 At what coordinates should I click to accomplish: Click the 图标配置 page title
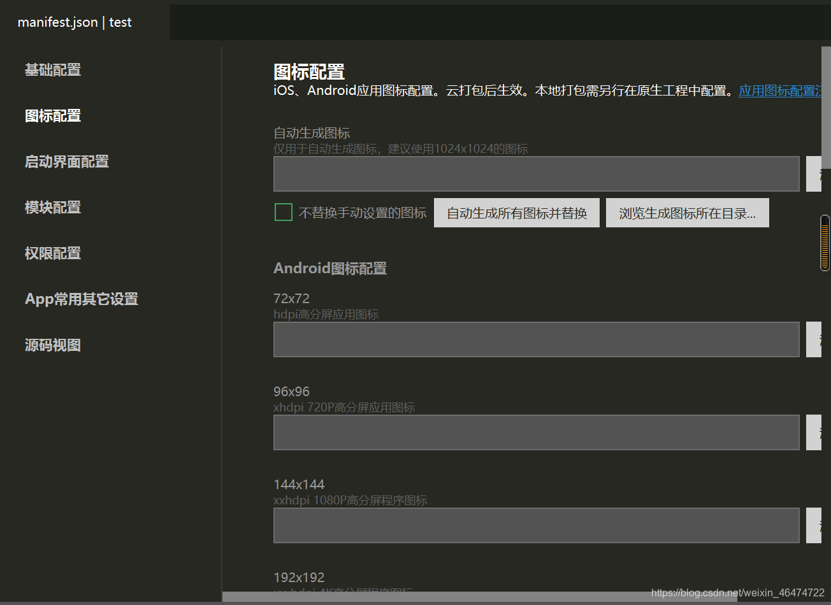click(x=309, y=72)
